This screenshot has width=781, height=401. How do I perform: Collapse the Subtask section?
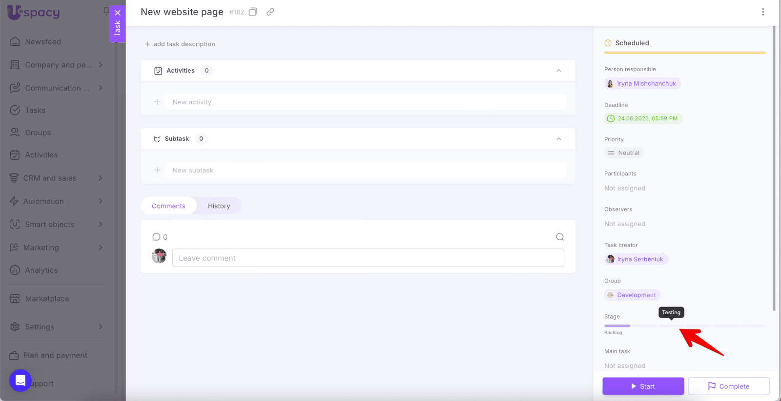tap(558, 139)
